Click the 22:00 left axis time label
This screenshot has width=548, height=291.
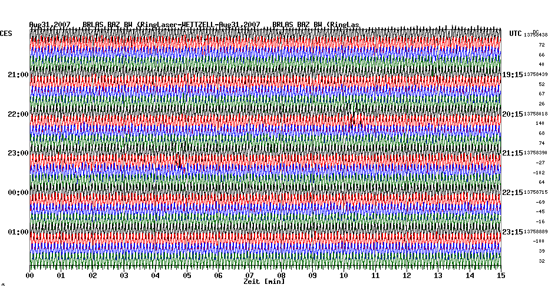click(18, 114)
